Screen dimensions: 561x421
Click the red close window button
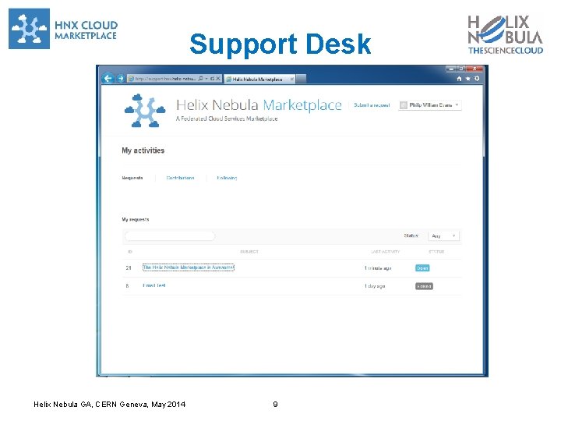click(x=475, y=69)
